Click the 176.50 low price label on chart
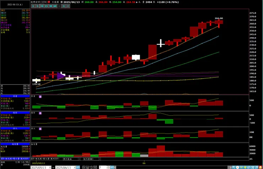This screenshot has width=263, height=169. 36,84
